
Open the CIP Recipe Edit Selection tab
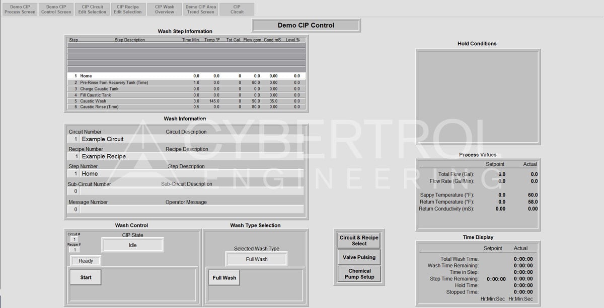coord(128,9)
